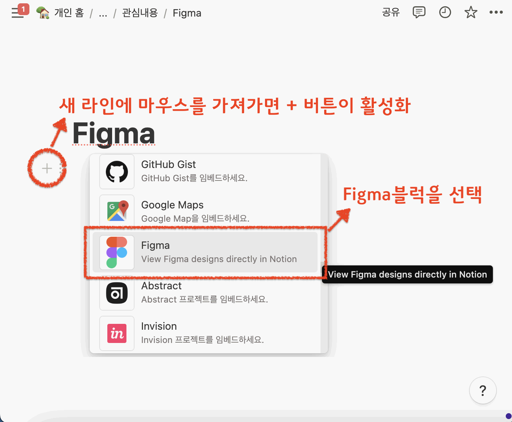Click 'Invision 프로젝트를 임베드하세요.' description
The width and height of the screenshot is (512, 422).
pos(203,340)
